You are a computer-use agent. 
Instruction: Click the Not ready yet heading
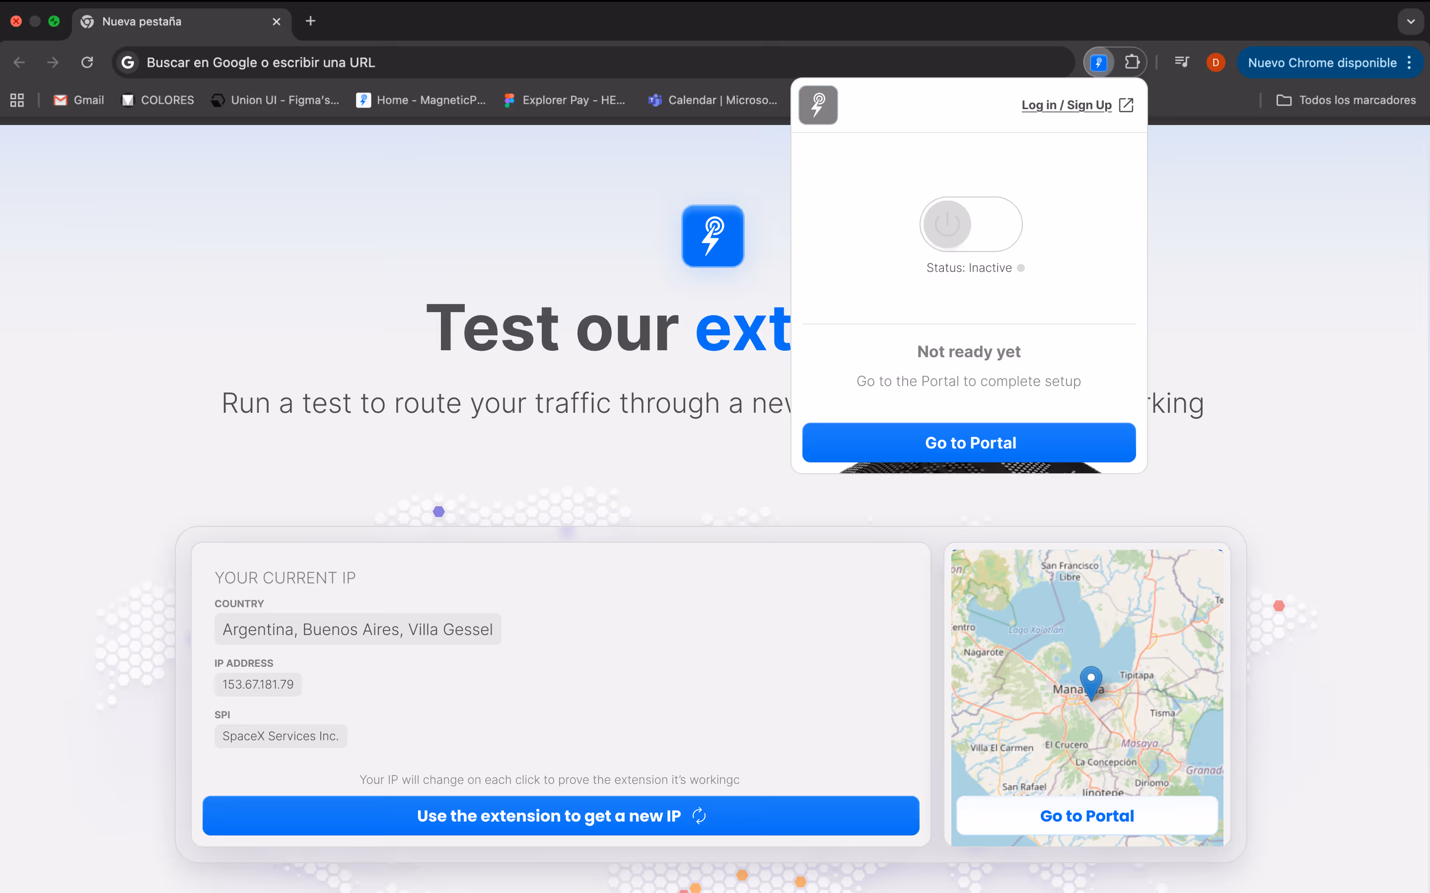[969, 352]
